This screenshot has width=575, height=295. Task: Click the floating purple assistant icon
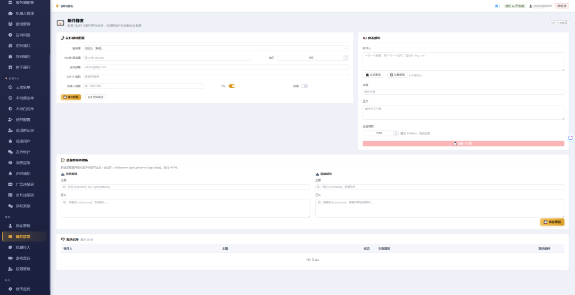[x=571, y=137]
